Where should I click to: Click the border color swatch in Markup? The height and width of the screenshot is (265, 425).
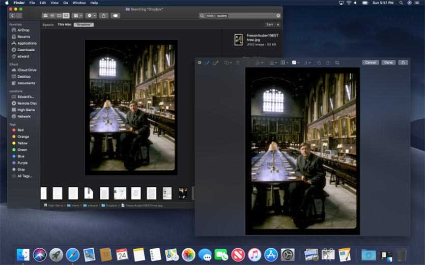click(x=284, y=62)
